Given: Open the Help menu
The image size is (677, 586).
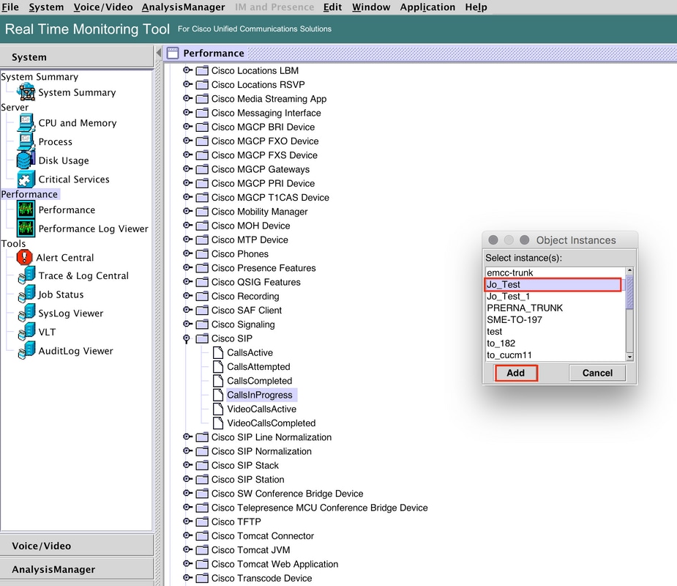Looking at the screenshot, I should (x=476, y=7).
